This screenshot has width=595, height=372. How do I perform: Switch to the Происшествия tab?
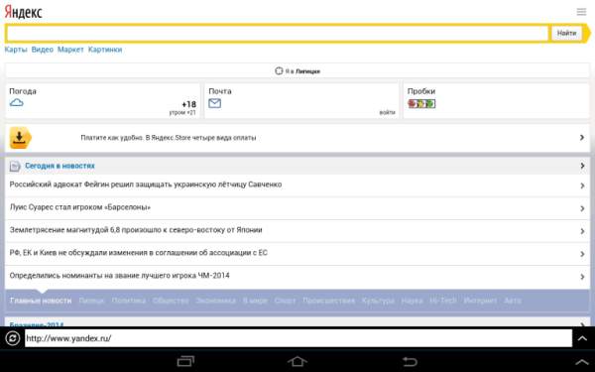(x=328, y=301)
